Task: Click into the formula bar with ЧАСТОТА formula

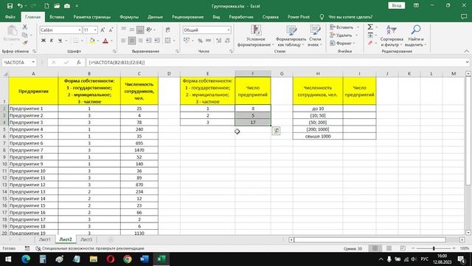Action: click(x=275, y=62)
